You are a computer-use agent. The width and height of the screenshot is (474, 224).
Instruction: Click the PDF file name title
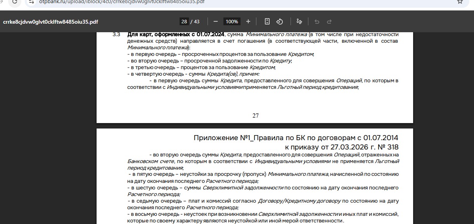point(50,22)
